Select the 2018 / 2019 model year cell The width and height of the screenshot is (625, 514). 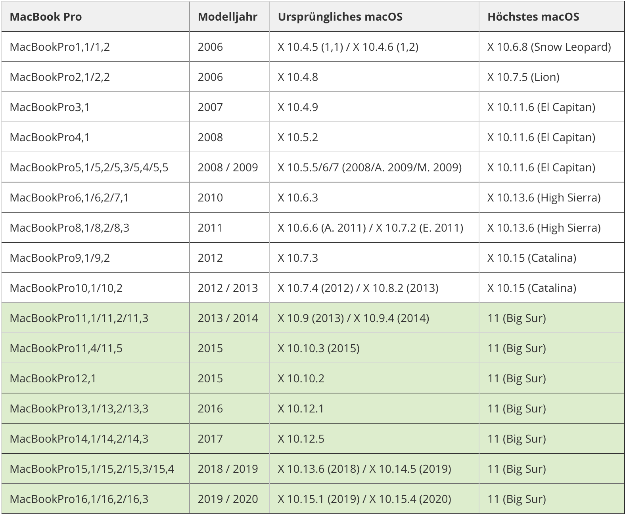pyautogui.click(x=228, y=469)
